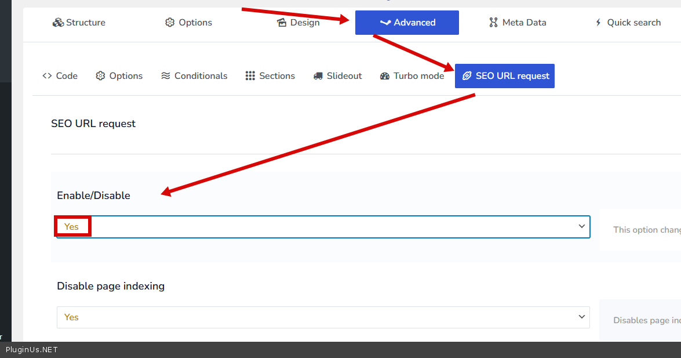Click the Design tab icon
681x358 pixels.
pyautogui.click(x=282, y=23)
